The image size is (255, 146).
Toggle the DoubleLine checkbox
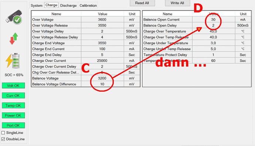pos(3,139)
